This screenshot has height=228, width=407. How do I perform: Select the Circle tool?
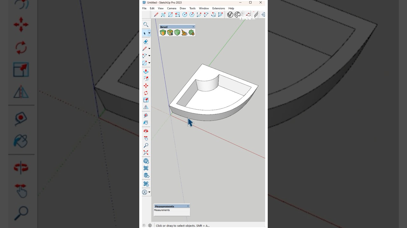[x=185, y=15]
